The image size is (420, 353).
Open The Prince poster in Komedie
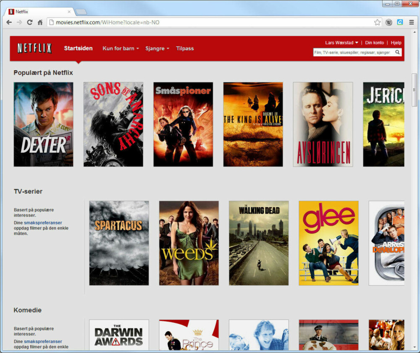189,335
